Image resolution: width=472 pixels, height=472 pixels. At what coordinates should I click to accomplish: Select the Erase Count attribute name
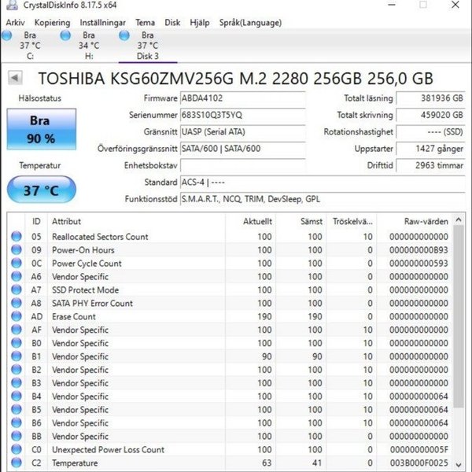click(x=74, y=316)
